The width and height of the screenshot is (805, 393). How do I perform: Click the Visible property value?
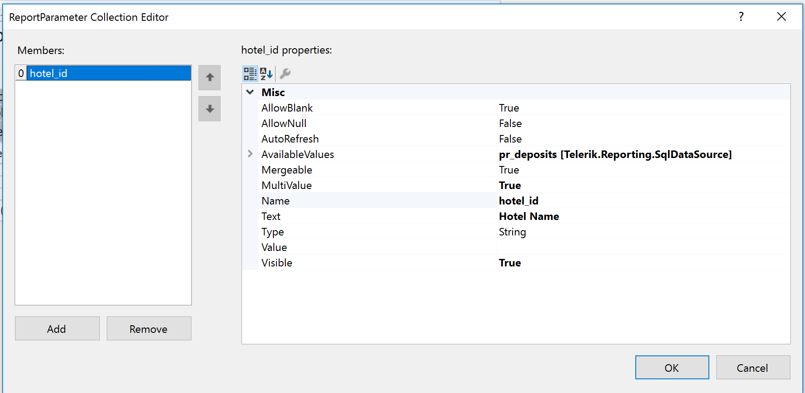510,263
